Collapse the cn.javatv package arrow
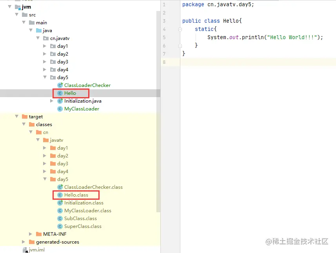 tap(38, 38)
